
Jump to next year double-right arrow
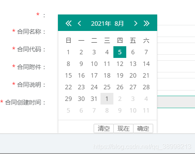coord(146,23)
